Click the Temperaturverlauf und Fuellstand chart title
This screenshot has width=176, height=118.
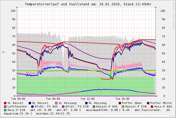coord(88,4)
